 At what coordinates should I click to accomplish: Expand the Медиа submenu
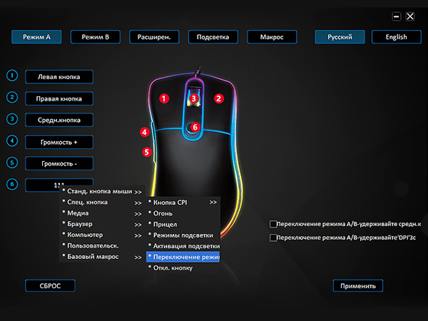coord(101,213)
